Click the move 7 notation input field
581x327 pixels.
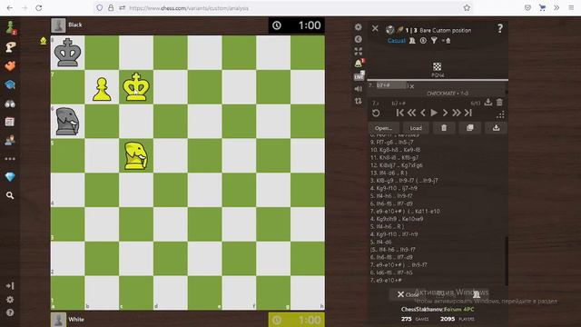click(391, 85)
